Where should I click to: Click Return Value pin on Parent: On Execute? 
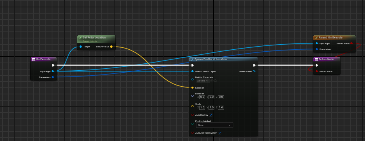point(351,44)
